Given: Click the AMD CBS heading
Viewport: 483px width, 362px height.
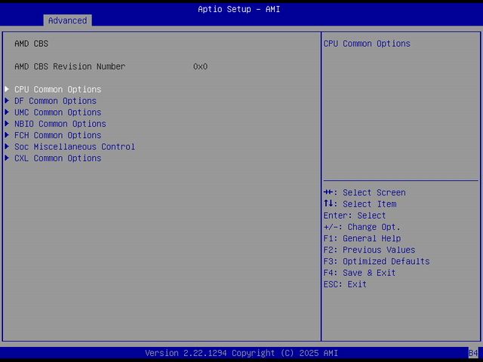Looking at the screenshot, I should 32,44.
